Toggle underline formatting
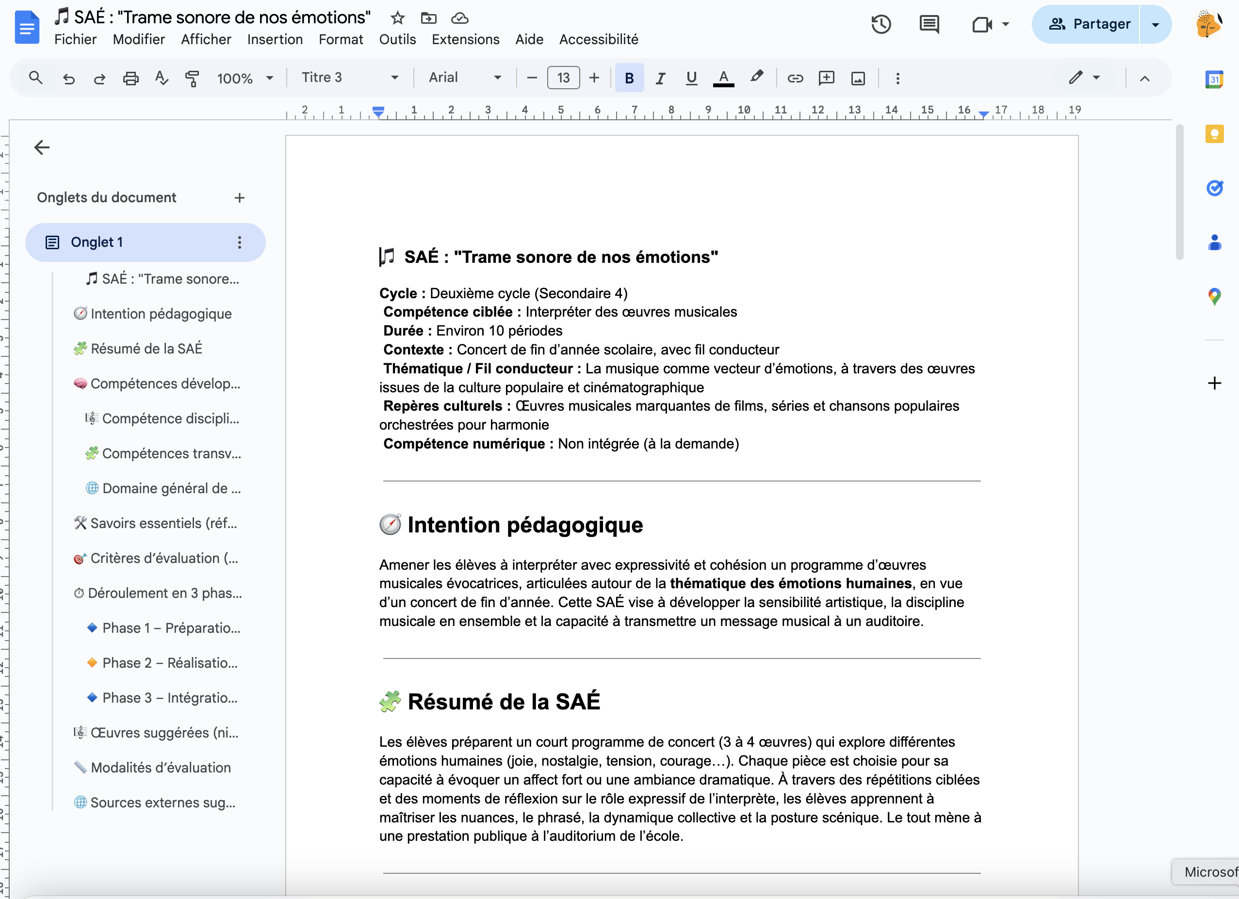Screen dimensions: 1239x899 [692, 78]
